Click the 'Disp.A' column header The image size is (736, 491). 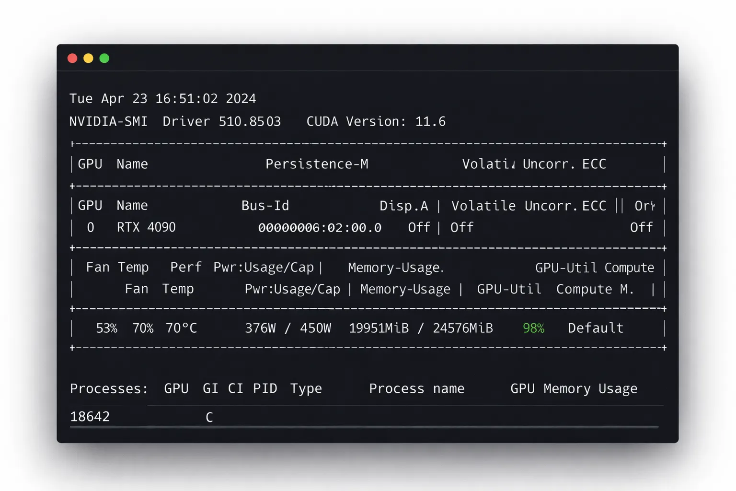point(404,206)
